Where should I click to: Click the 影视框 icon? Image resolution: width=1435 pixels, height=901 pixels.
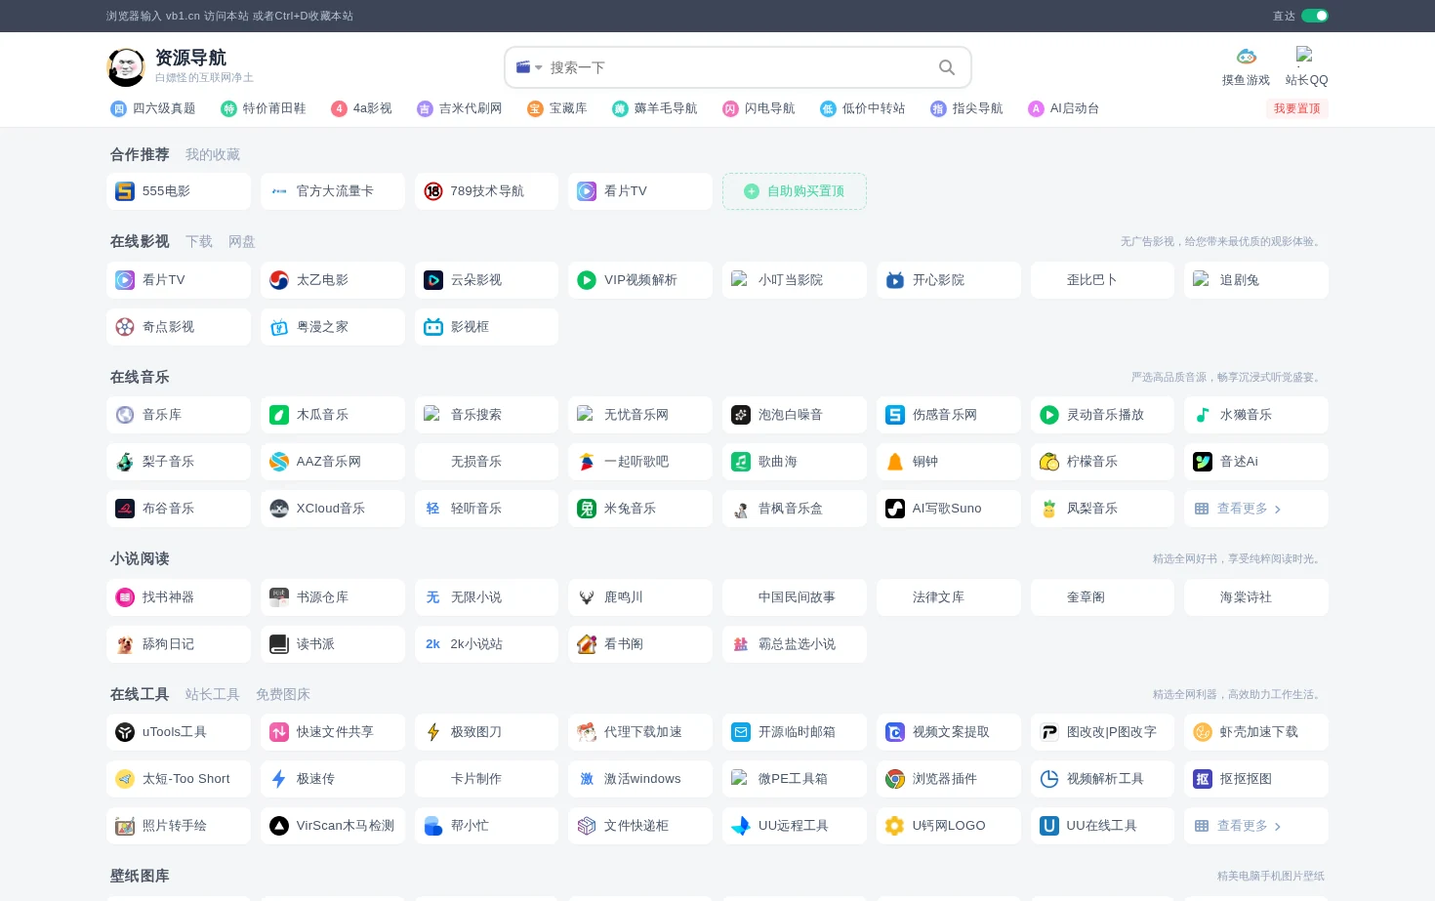(x=433, y=327)
